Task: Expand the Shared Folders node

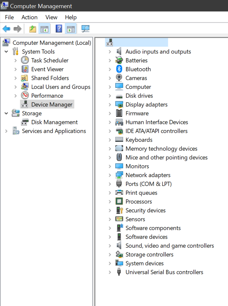Action: pos(16,78)
